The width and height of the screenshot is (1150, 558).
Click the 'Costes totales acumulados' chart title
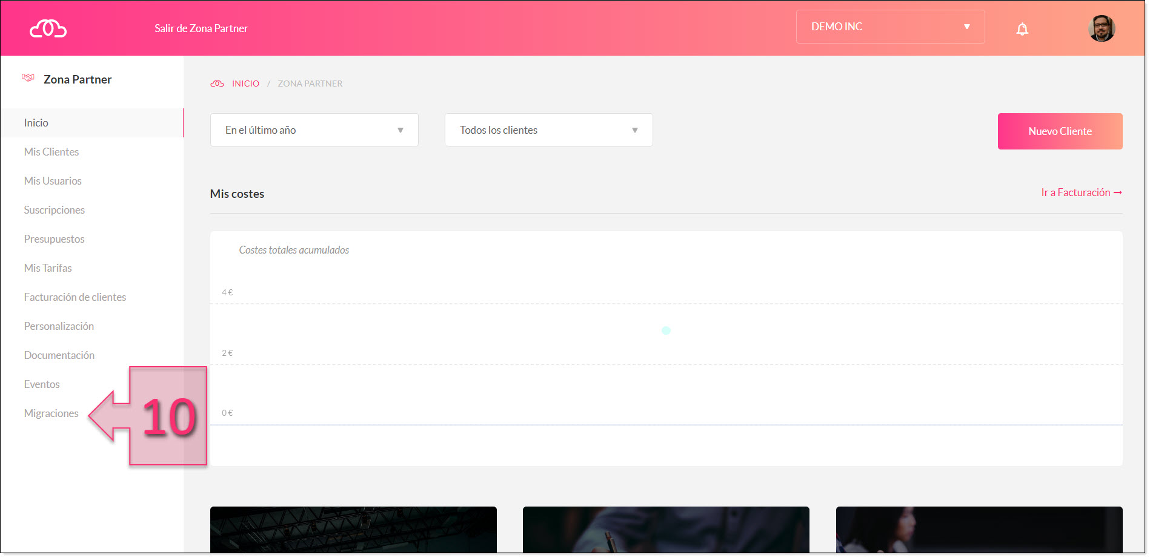294,250
